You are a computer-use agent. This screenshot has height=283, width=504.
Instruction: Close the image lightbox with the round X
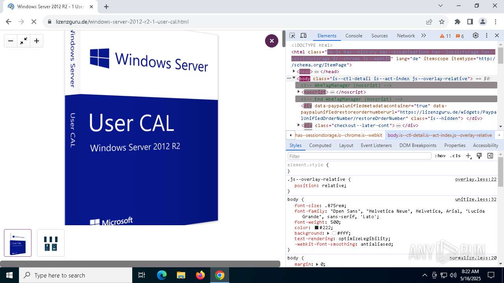point(271,41)
